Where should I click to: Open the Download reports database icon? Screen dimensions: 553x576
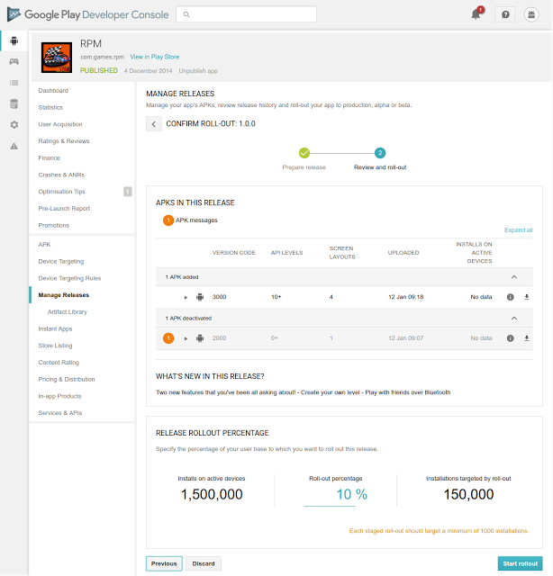pos(14,104)
